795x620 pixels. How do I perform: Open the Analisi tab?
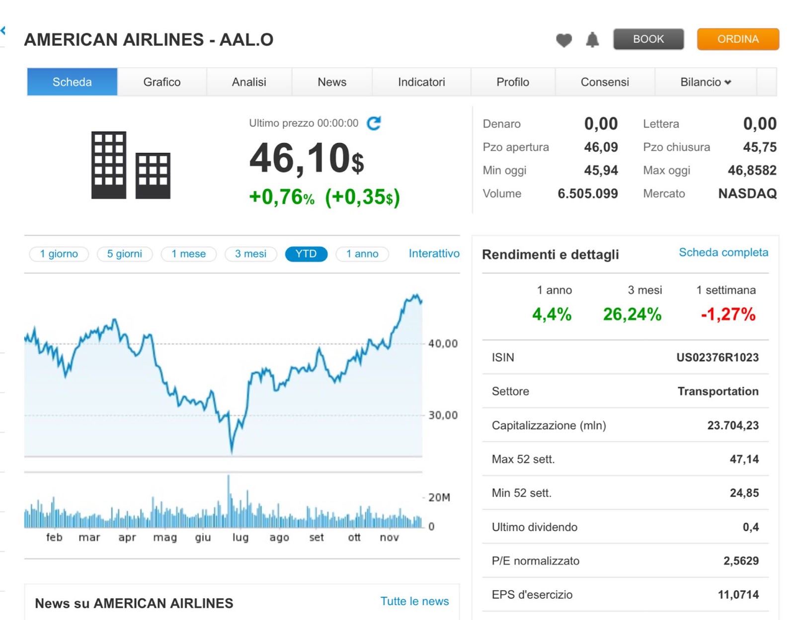click(249, 82)
